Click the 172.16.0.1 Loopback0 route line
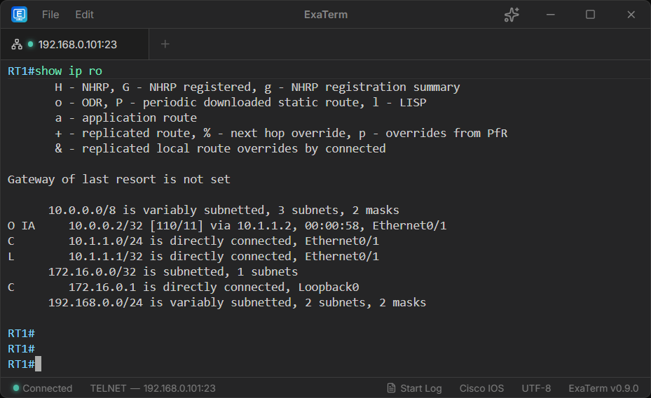 [x=183, y=287]
